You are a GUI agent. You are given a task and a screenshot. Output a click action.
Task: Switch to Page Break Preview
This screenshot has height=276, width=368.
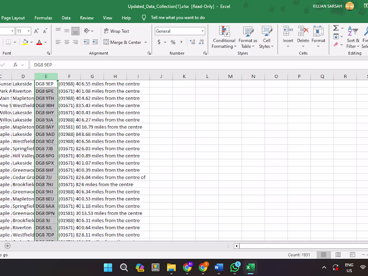tap(352, 255)
